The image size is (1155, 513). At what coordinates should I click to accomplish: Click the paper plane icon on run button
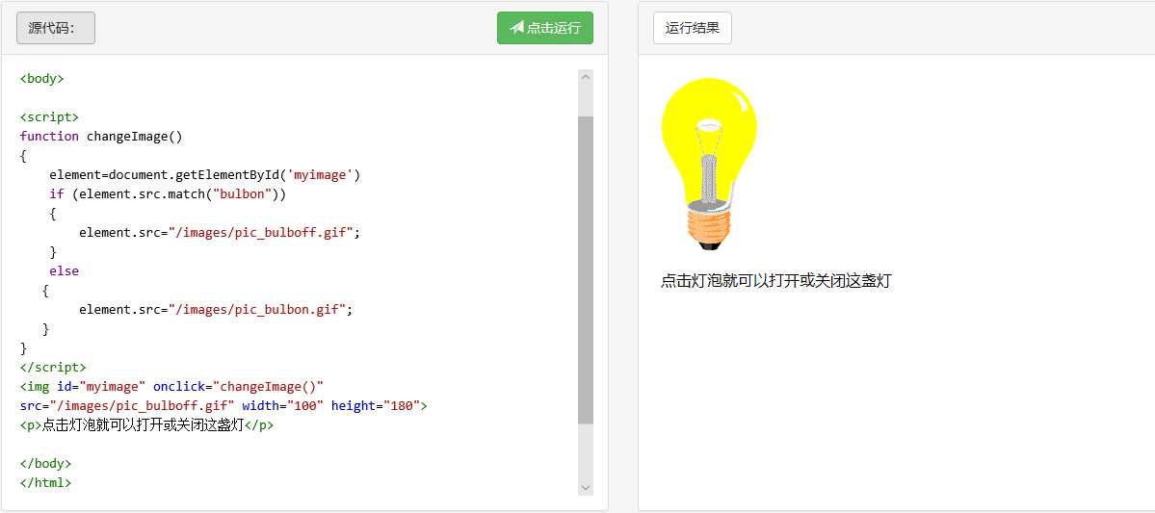coord(516,28)
